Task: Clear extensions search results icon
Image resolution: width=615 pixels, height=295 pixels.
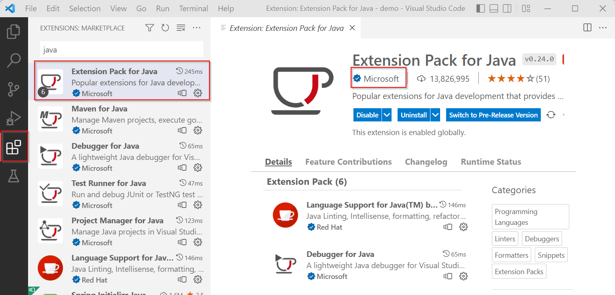Action: pos(181,28)
